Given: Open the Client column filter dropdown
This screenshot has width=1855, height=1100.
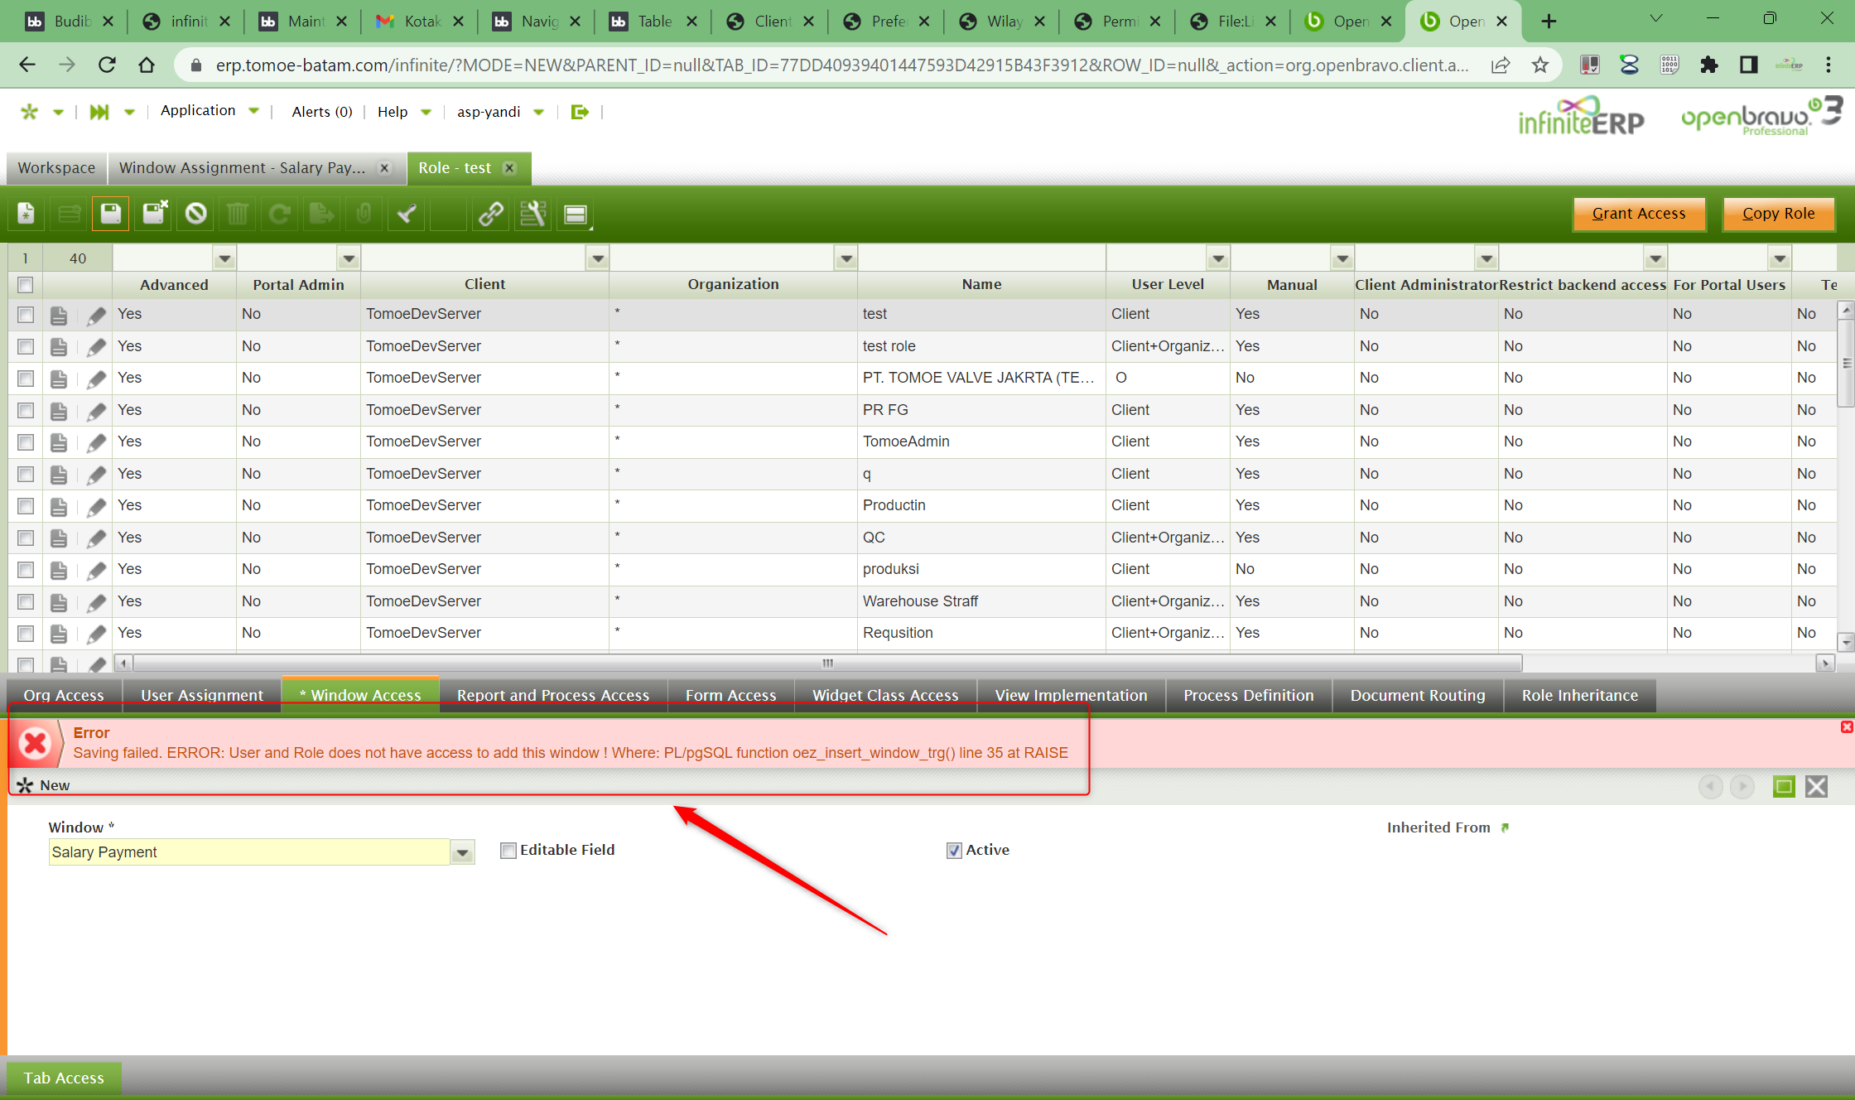Looking at the screenshot, I should [x=597, y=259].
